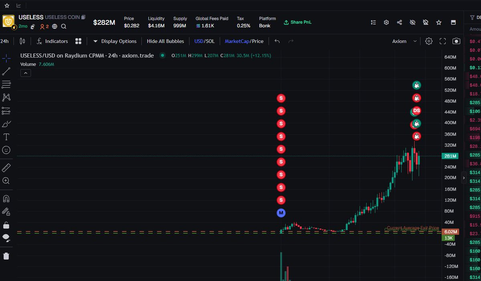Viewport: 481px width, 281px height.
Task: Click the Global Fees Paid 1.61K value
Action: pyautogui.click(x=205, y=26)
